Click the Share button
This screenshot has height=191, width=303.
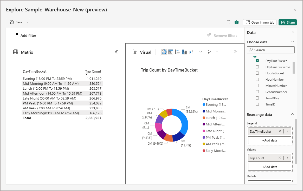(x=287, y=22)
